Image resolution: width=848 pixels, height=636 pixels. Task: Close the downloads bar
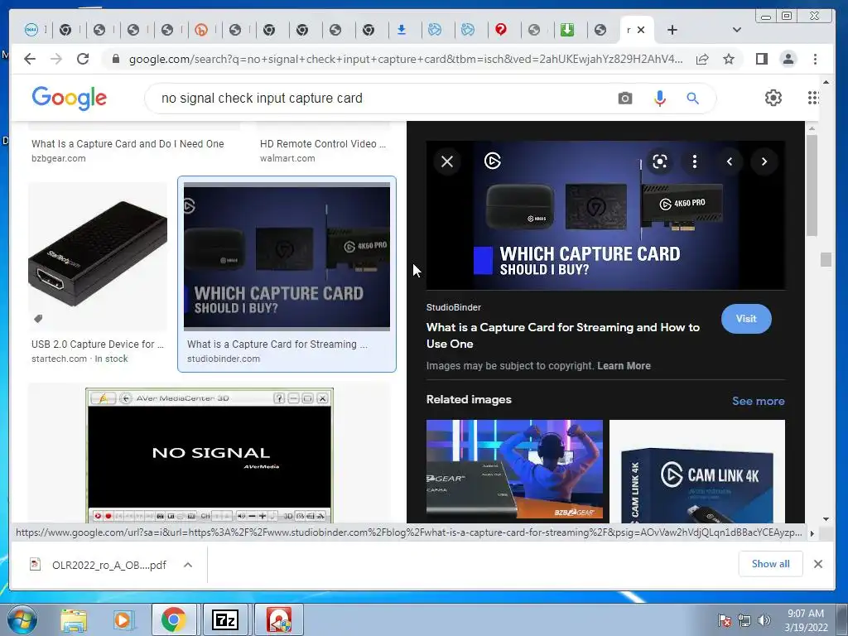[x=817, y=564]
